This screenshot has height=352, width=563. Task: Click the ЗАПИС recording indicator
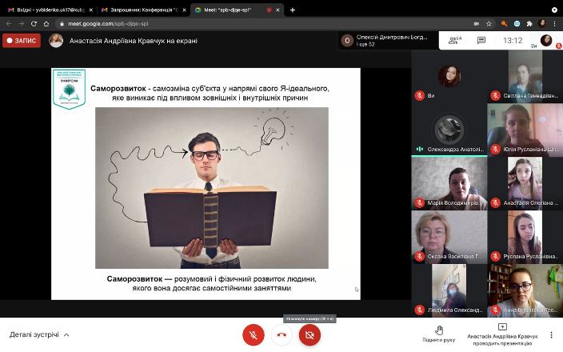point(22,40)
